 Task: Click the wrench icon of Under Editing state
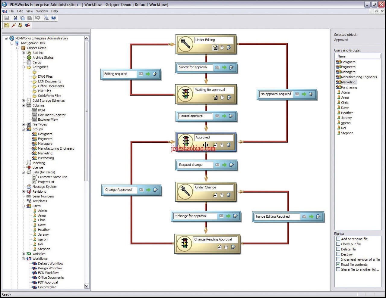tap(185, 44)
